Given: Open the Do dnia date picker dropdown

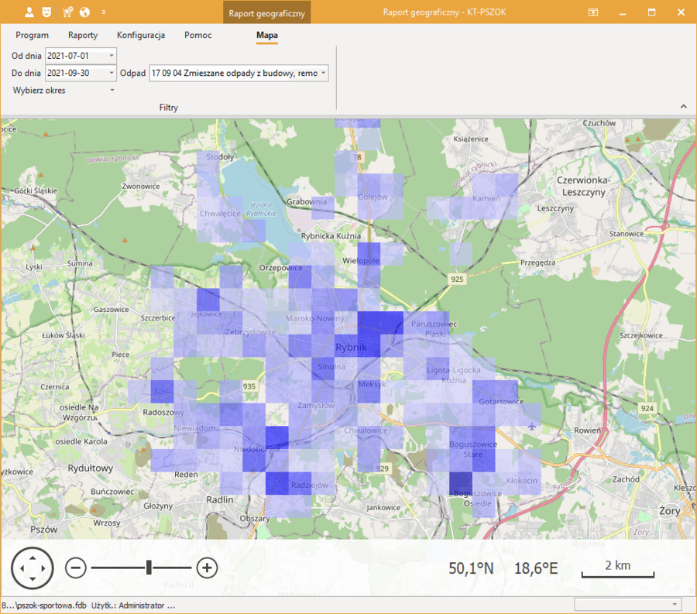Looking at the screenshot, I should pyautogui.click(x=112, y=73).
